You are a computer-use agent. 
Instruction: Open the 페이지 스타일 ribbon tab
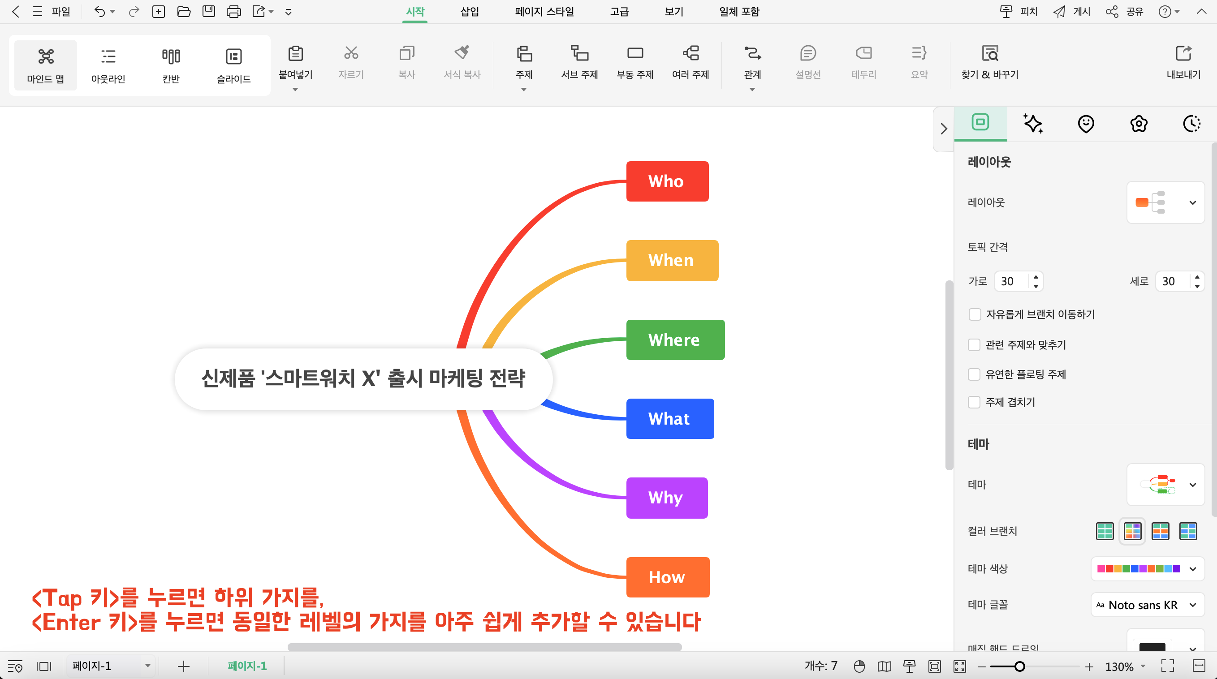pos(544,11)
